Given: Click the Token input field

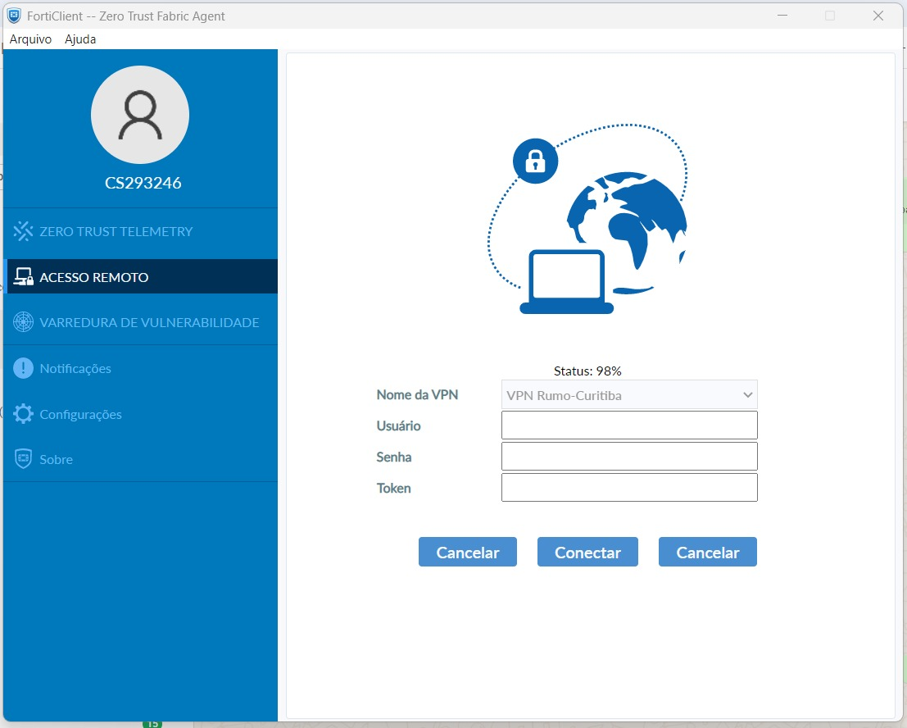Looking at the screenshot, I should point(629,487).
